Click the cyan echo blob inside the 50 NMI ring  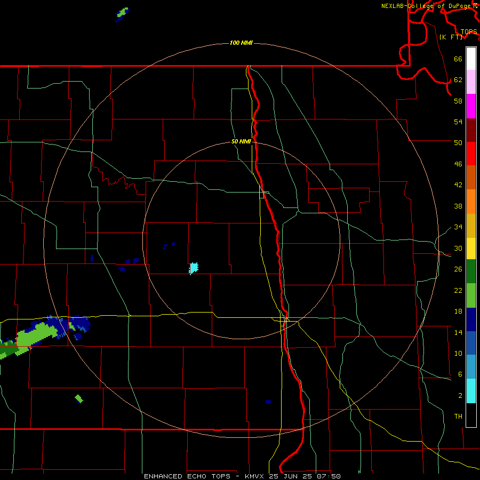(194, 268)
